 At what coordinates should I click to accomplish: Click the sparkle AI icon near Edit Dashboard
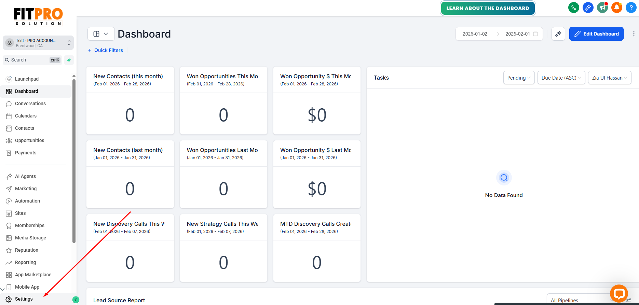(x=558, y=34)
